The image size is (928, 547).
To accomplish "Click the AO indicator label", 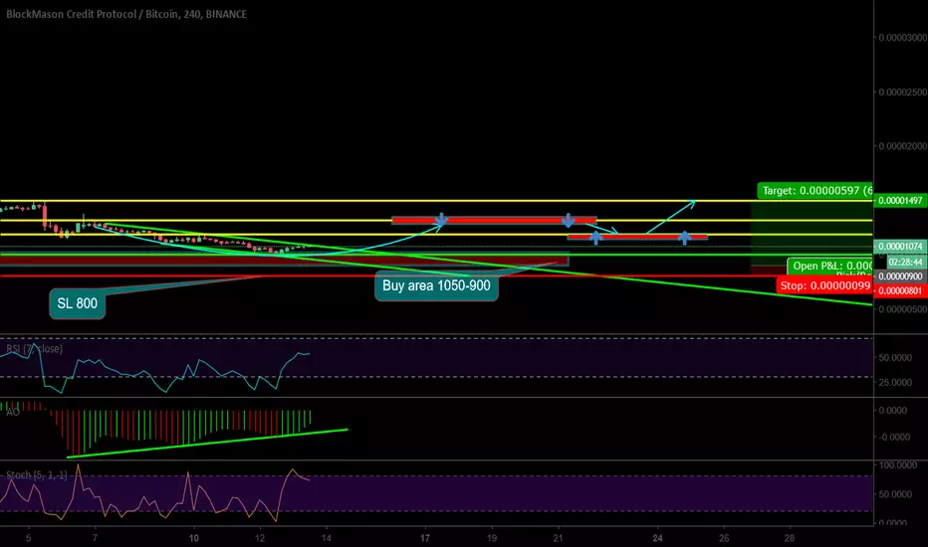I will (x=12, y=412).
